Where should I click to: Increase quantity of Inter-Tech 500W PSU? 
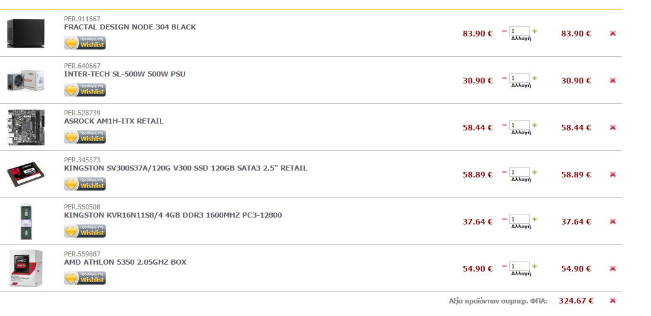point(534,78)
